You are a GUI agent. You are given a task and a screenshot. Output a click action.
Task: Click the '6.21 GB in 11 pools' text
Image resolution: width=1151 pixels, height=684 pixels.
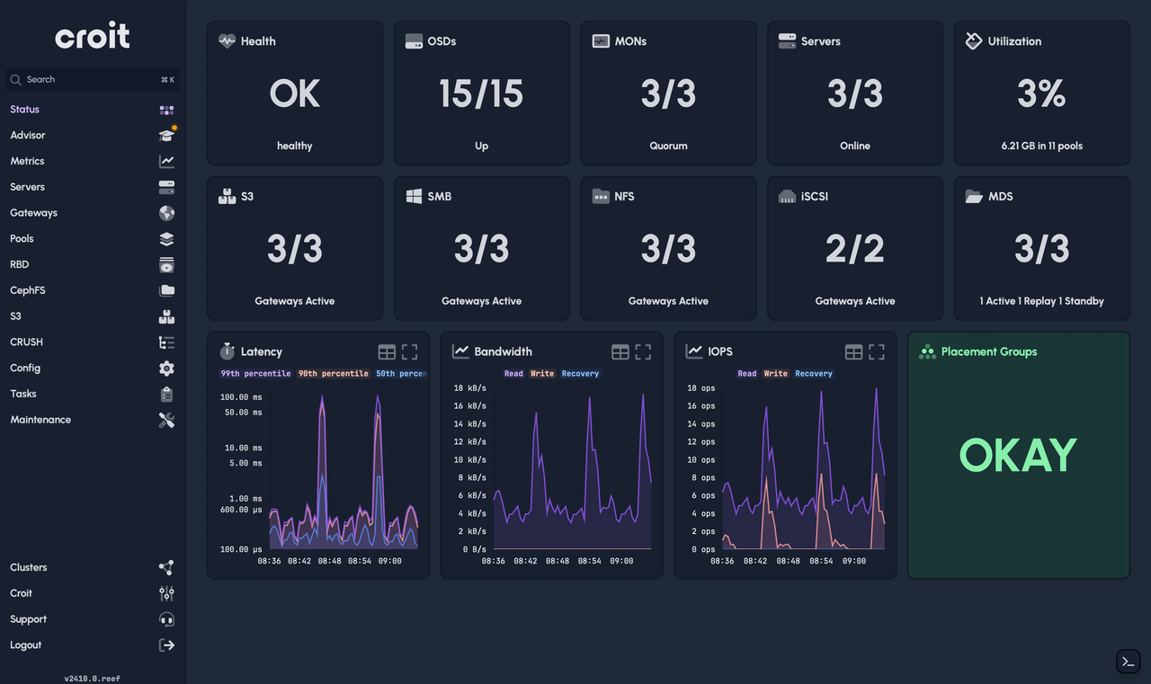tap(1042, 146)
